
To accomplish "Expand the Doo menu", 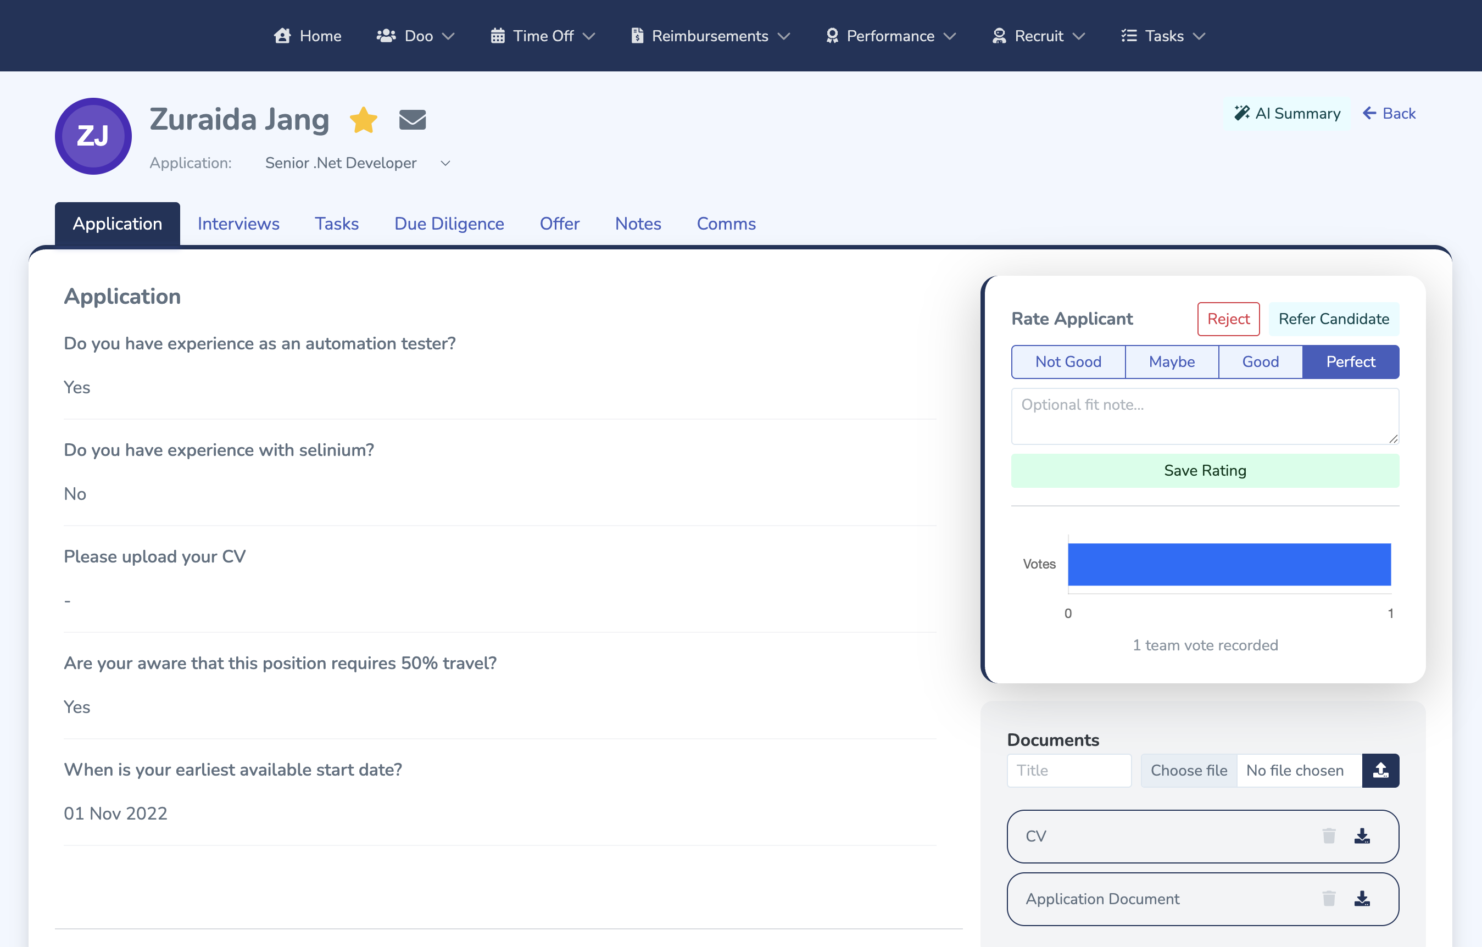I will pos(415,36).
